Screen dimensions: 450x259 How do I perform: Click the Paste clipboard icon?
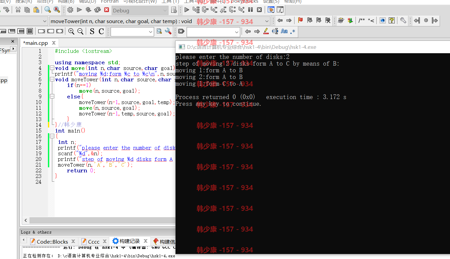click(x=36, y=10)
